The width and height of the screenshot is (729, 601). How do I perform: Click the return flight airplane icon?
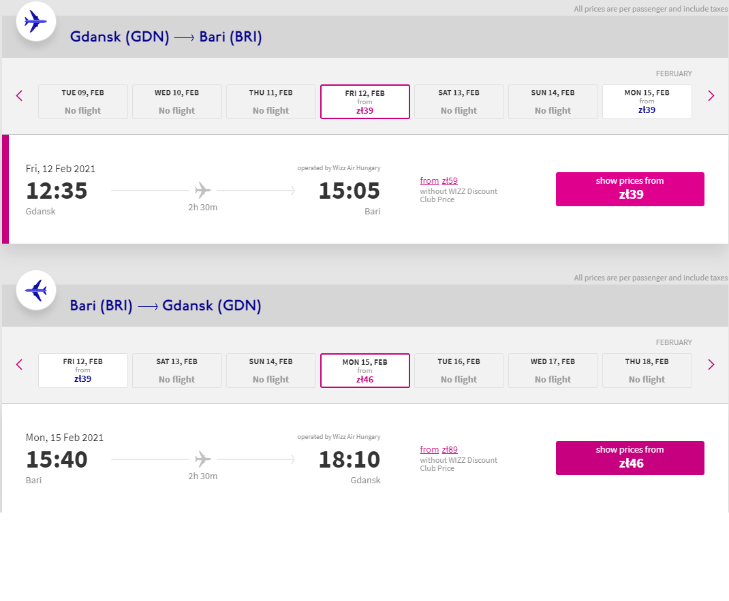36,290
